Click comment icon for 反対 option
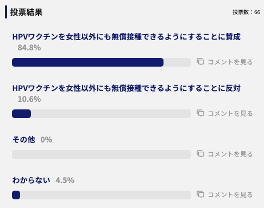 [200, 113]
